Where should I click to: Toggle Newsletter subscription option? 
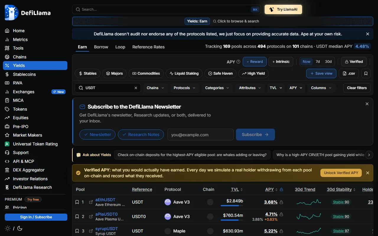(x=97, y=135)
